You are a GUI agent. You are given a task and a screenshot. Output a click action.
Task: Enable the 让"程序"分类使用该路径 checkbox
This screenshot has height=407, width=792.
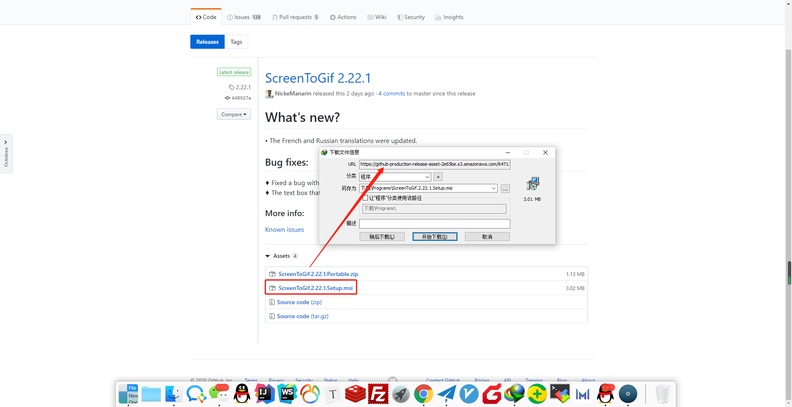tap(365, 198)
